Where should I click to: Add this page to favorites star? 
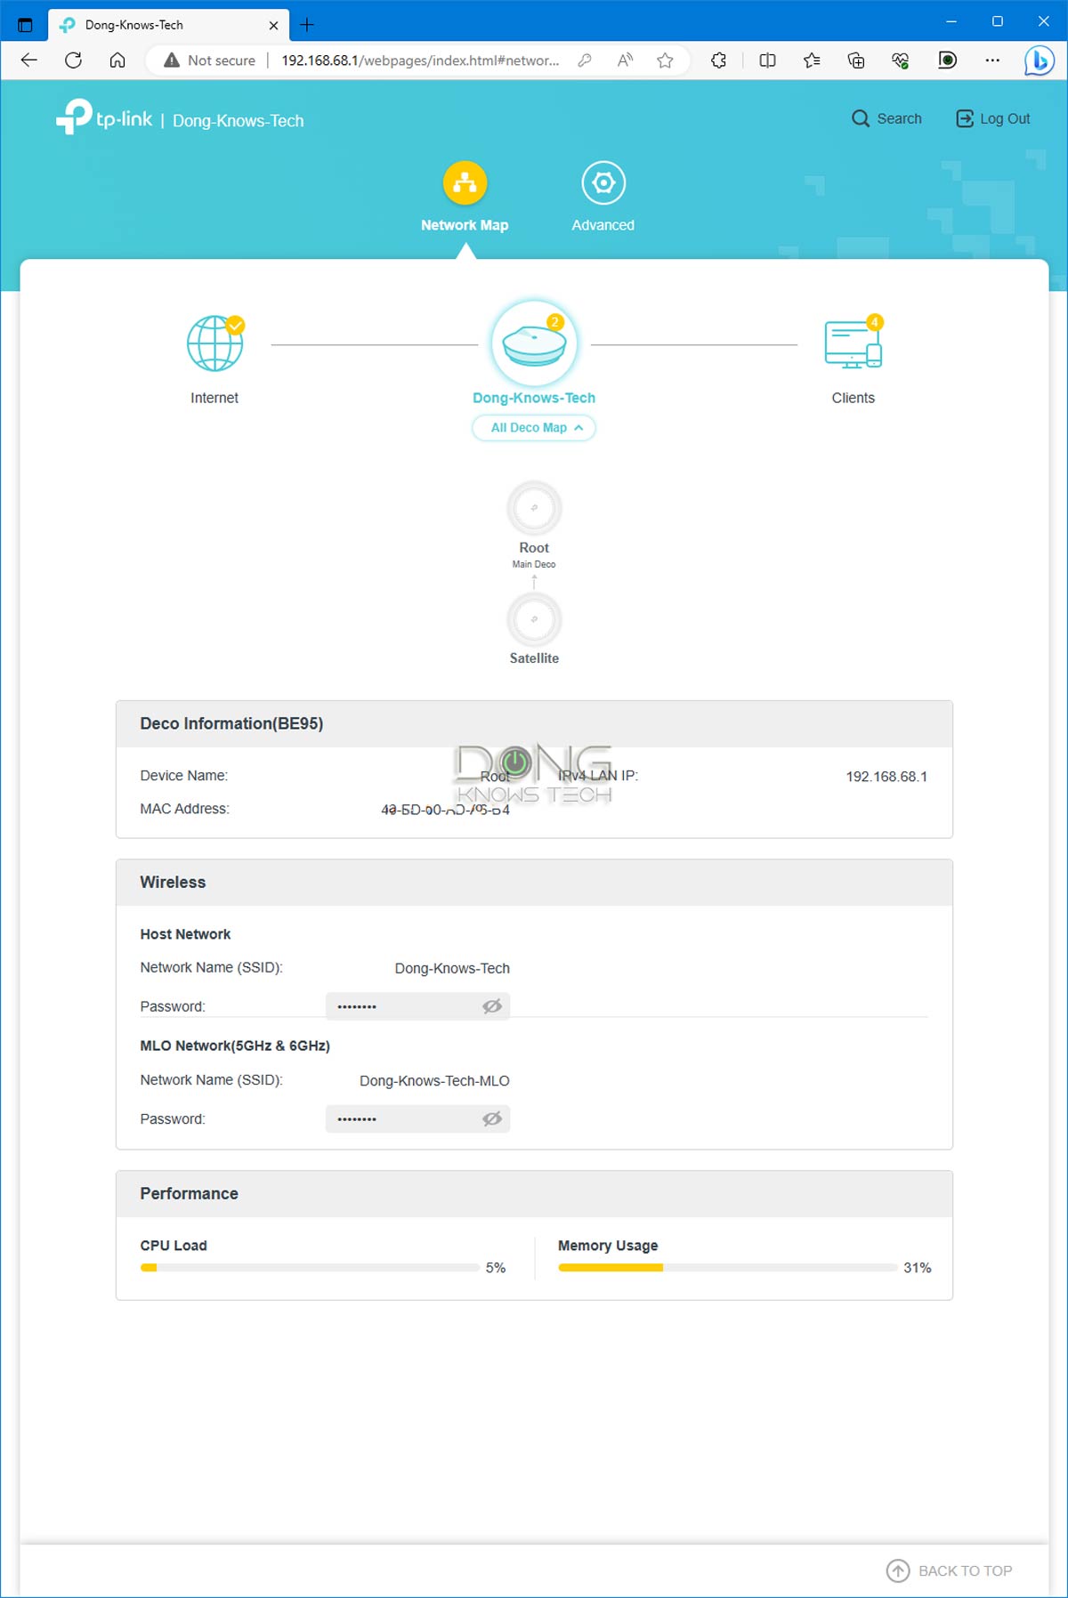pyautogui.click(x=665, y=61)
